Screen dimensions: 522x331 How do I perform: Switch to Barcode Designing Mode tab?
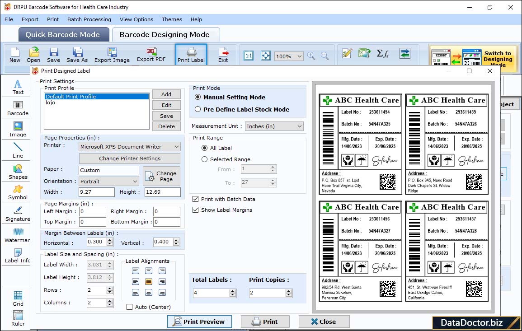(x=166, y=35)
